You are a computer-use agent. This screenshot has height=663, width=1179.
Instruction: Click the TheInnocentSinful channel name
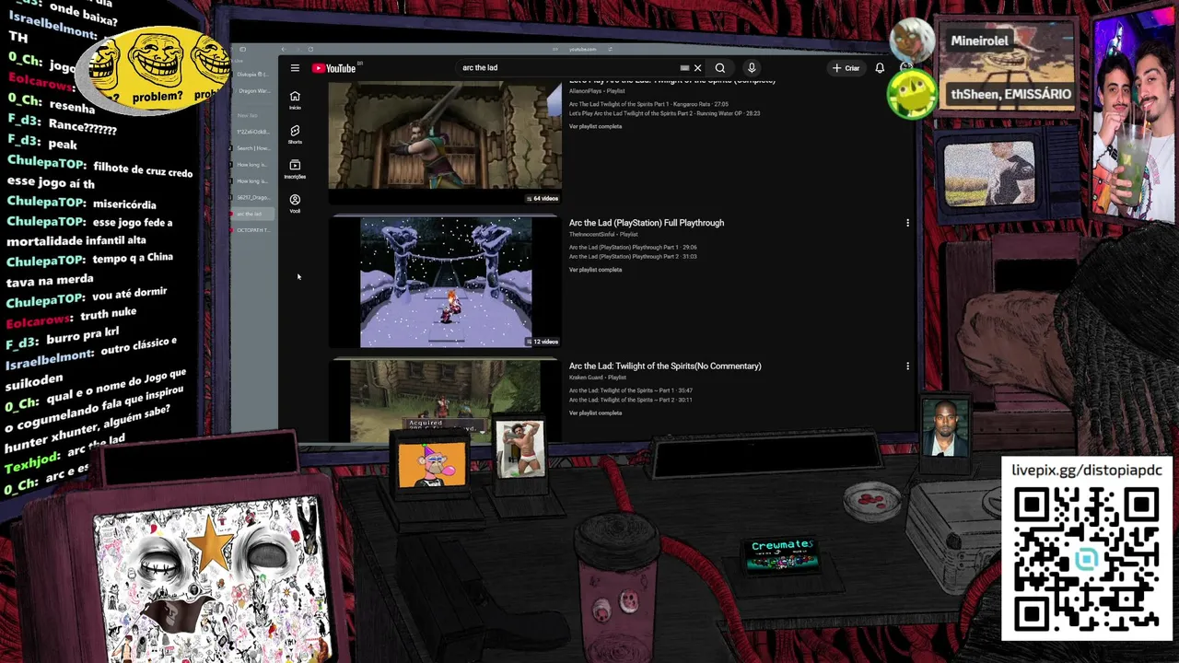click(593, 235)
